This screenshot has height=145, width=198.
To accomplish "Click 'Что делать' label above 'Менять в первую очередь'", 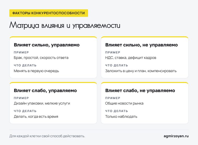I will [x=25, y=65].
